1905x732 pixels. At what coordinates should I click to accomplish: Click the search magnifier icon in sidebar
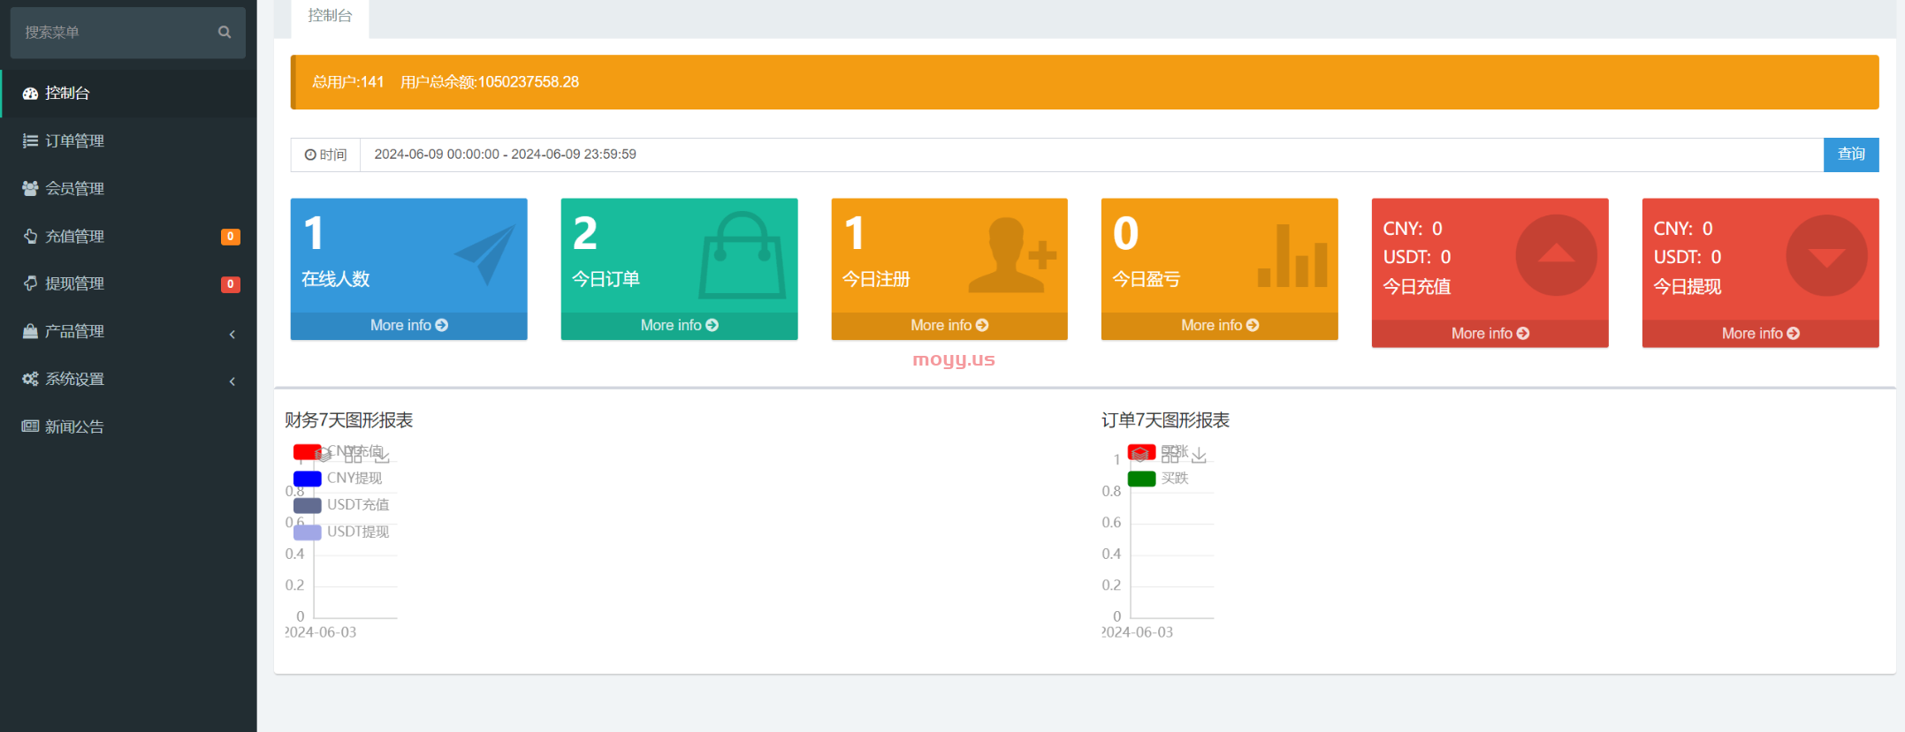click(225, 33)
